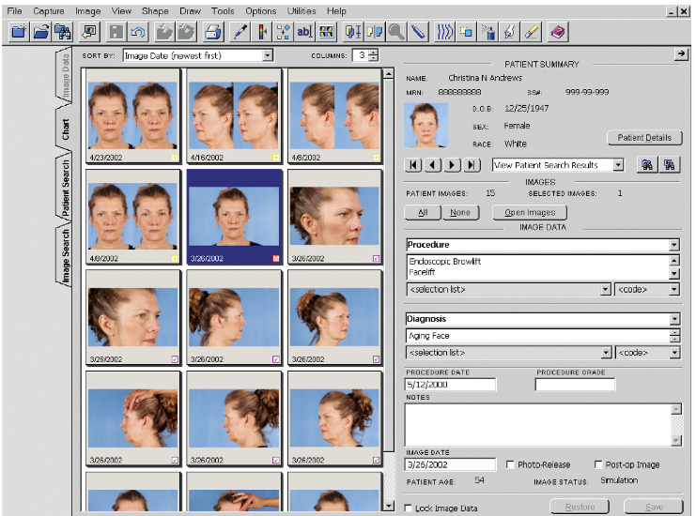Viewport: 696px width, 516px height.
Task: Click the floppy disk save icon
Action: tap(116, 32)
